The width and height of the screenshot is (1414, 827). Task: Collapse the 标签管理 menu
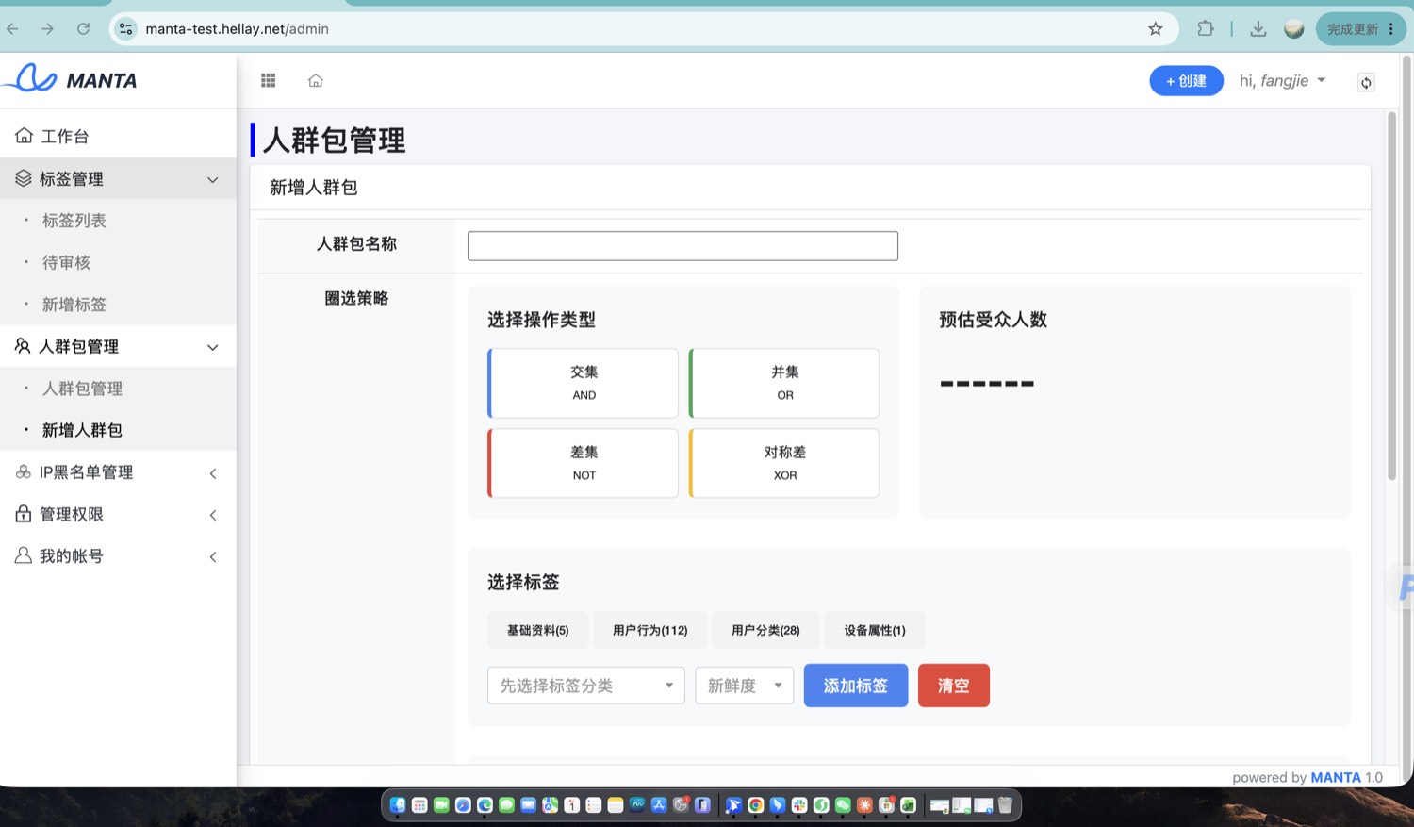click(x=118, y=178)
